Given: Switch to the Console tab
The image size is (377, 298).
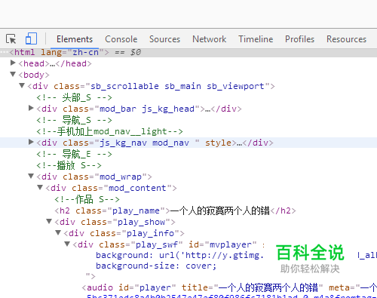Looking at the screenshot, I should [x=121, y=39].
